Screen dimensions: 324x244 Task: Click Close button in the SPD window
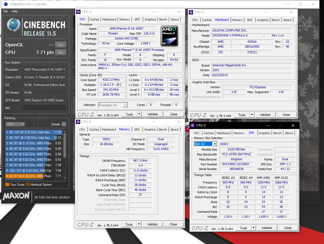288,228
